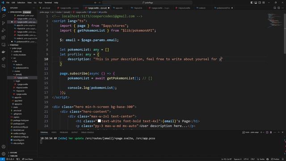
Task: Show errors and warnings count in status bar
Action: click(x=10, y=159)
